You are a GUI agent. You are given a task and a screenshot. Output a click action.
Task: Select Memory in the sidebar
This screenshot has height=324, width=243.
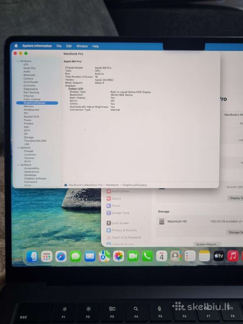pos(28,107)
